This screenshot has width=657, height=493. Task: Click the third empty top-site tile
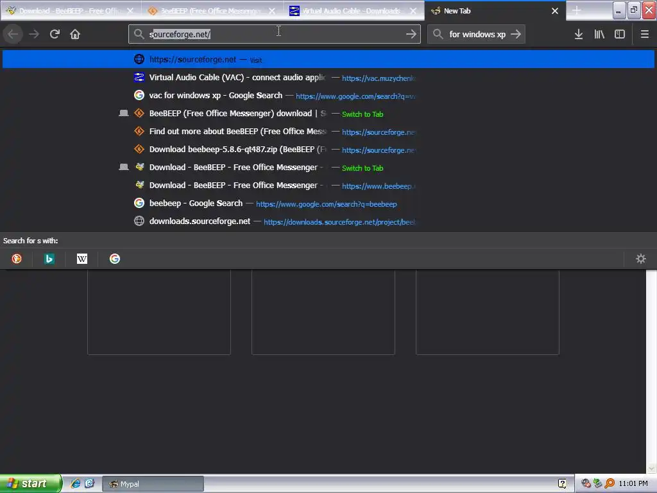pos(488,312)
